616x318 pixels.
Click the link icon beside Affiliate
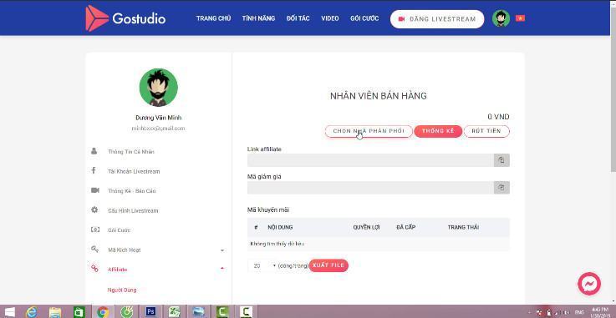(x=94, y=269)
